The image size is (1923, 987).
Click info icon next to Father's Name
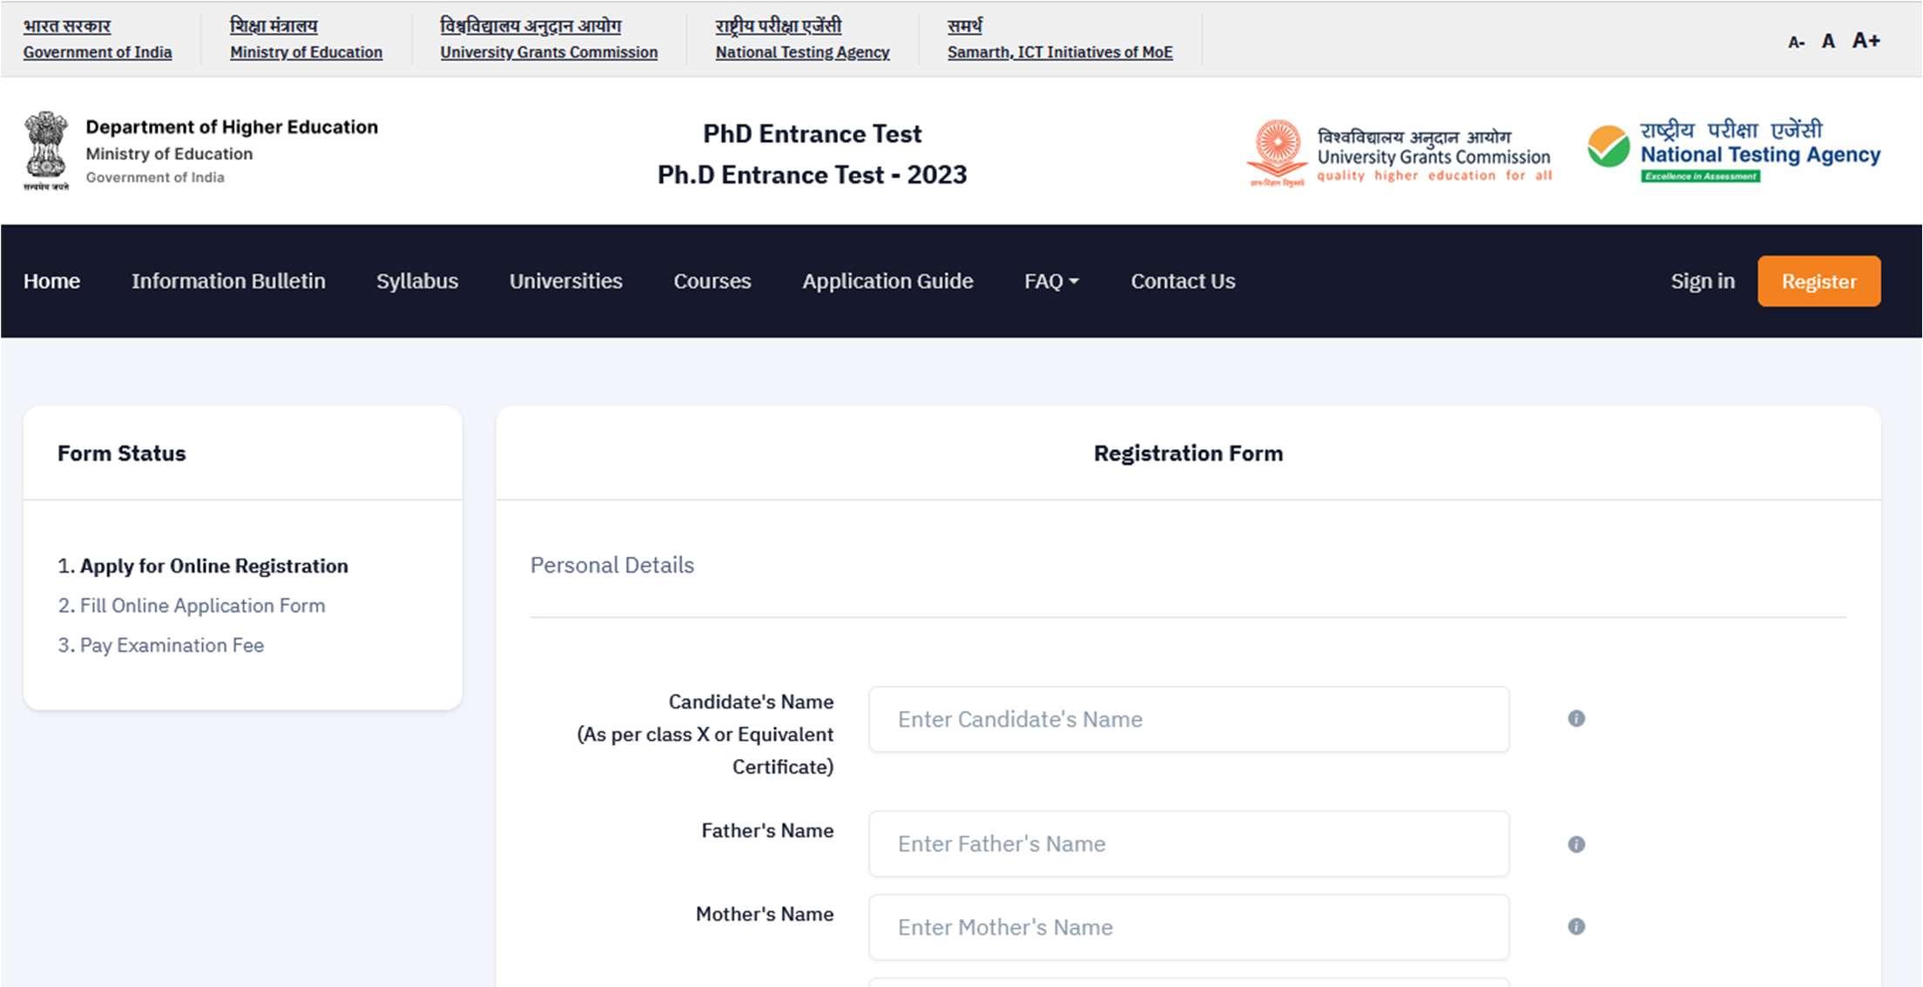click(x=1576, y=844)
